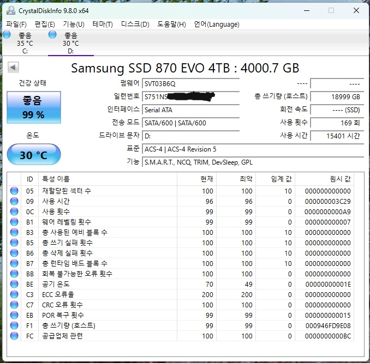Open the 디스크(D) menu
370x363 pixels.
tap(135, 25)
